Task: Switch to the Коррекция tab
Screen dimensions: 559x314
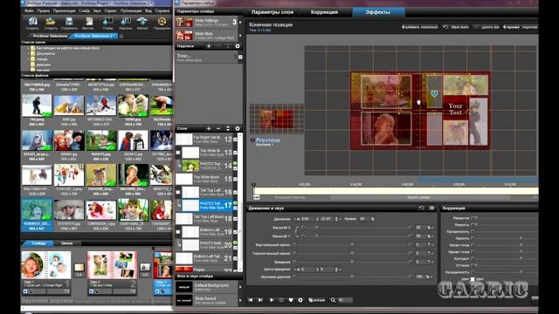Action: point(324,11)
